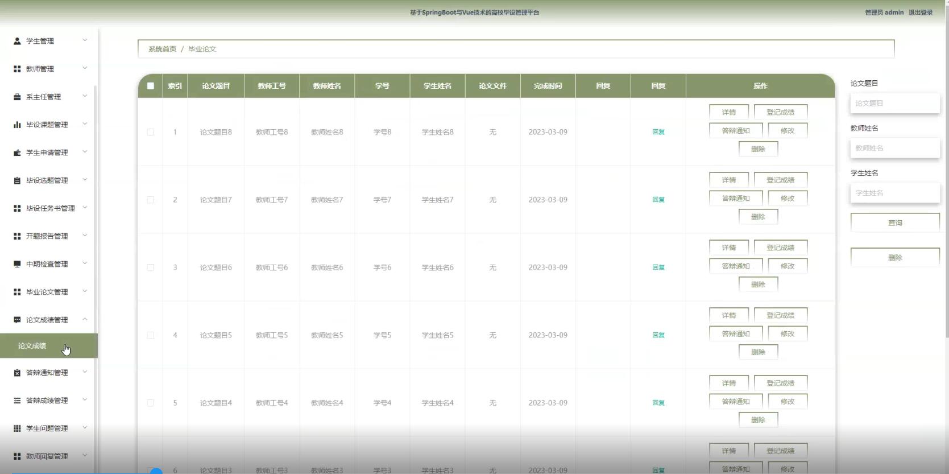Expand the 系主任管理 menu chevron
949x474 pixels.
point(85,96)
